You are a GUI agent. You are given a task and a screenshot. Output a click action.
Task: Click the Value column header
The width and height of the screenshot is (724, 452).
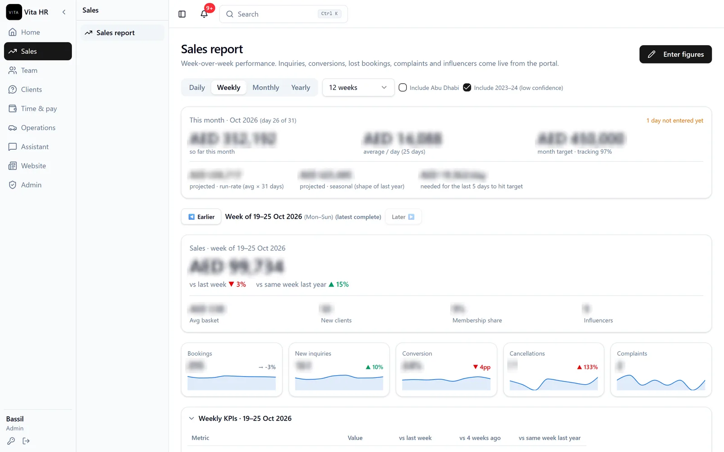tap(355, 438)
